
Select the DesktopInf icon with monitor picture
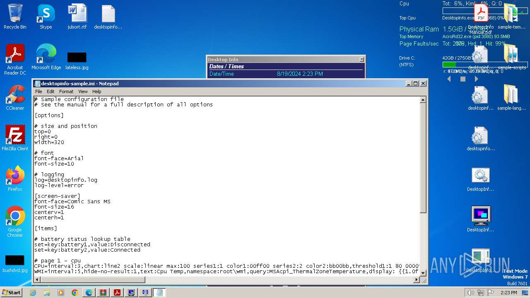point(481,219)
